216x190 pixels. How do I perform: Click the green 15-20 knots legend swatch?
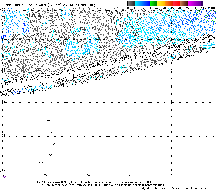(x=154, y=4)
